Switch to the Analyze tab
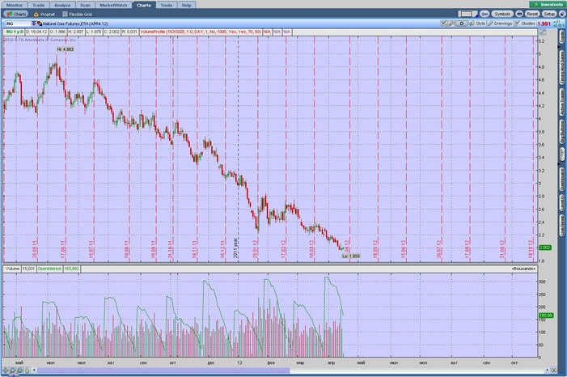 [x=62, y=5]
